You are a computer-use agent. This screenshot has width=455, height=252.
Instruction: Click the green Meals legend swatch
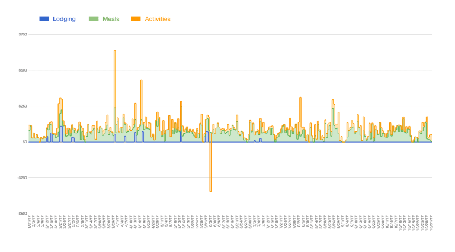point(93,19)
